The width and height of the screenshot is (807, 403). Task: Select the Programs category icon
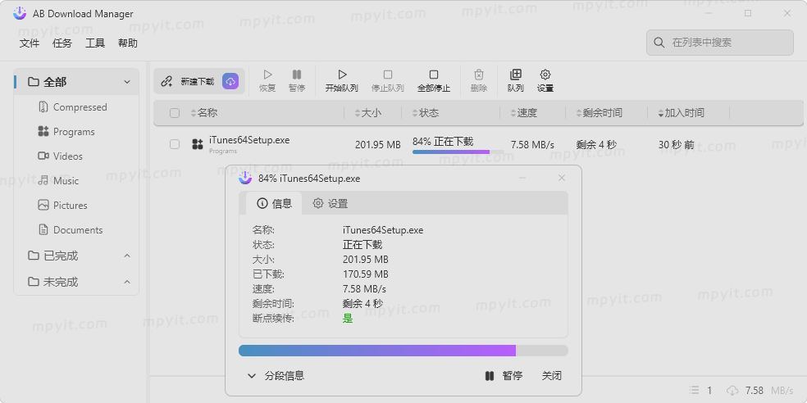(x=43, y=132)
